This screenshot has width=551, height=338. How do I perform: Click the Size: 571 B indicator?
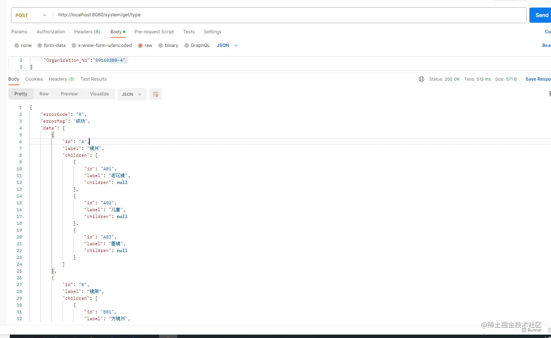point(506,79)
